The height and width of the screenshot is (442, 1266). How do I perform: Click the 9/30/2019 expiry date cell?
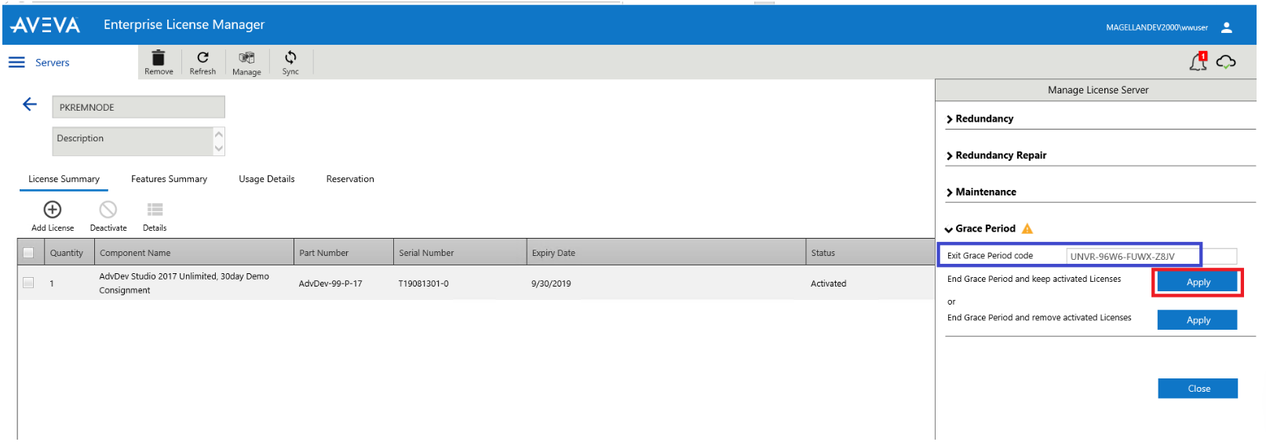click(x=551, y=283)
